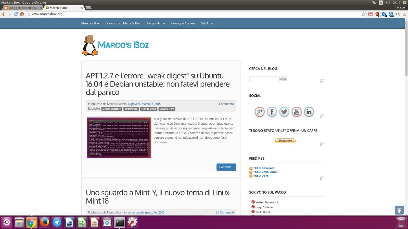408x229 pixels.
Task: Click the giovedì, marzo 17, 2016 date link
Action: click(145, 104)
